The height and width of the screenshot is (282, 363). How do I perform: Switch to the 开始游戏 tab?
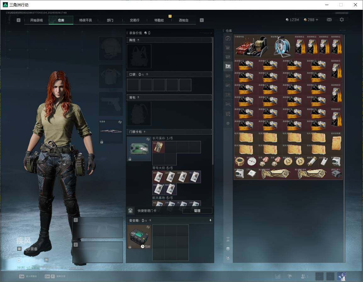point(36,20)
